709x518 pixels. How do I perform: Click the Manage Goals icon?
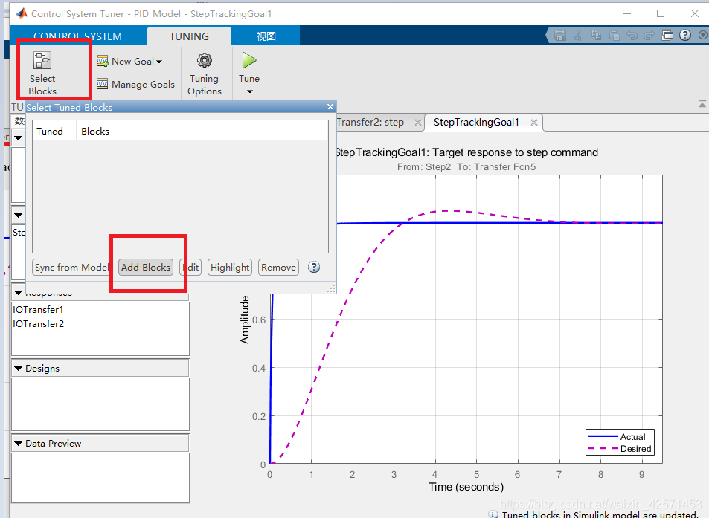(103, 84)
